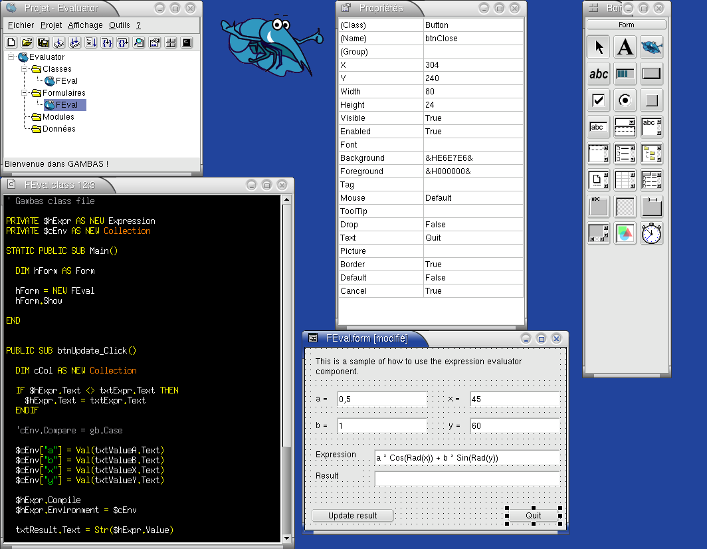Select the CheckBox tool in toolbox
The height and width of the screenshot is (549, 707).
tap(598, 100)
